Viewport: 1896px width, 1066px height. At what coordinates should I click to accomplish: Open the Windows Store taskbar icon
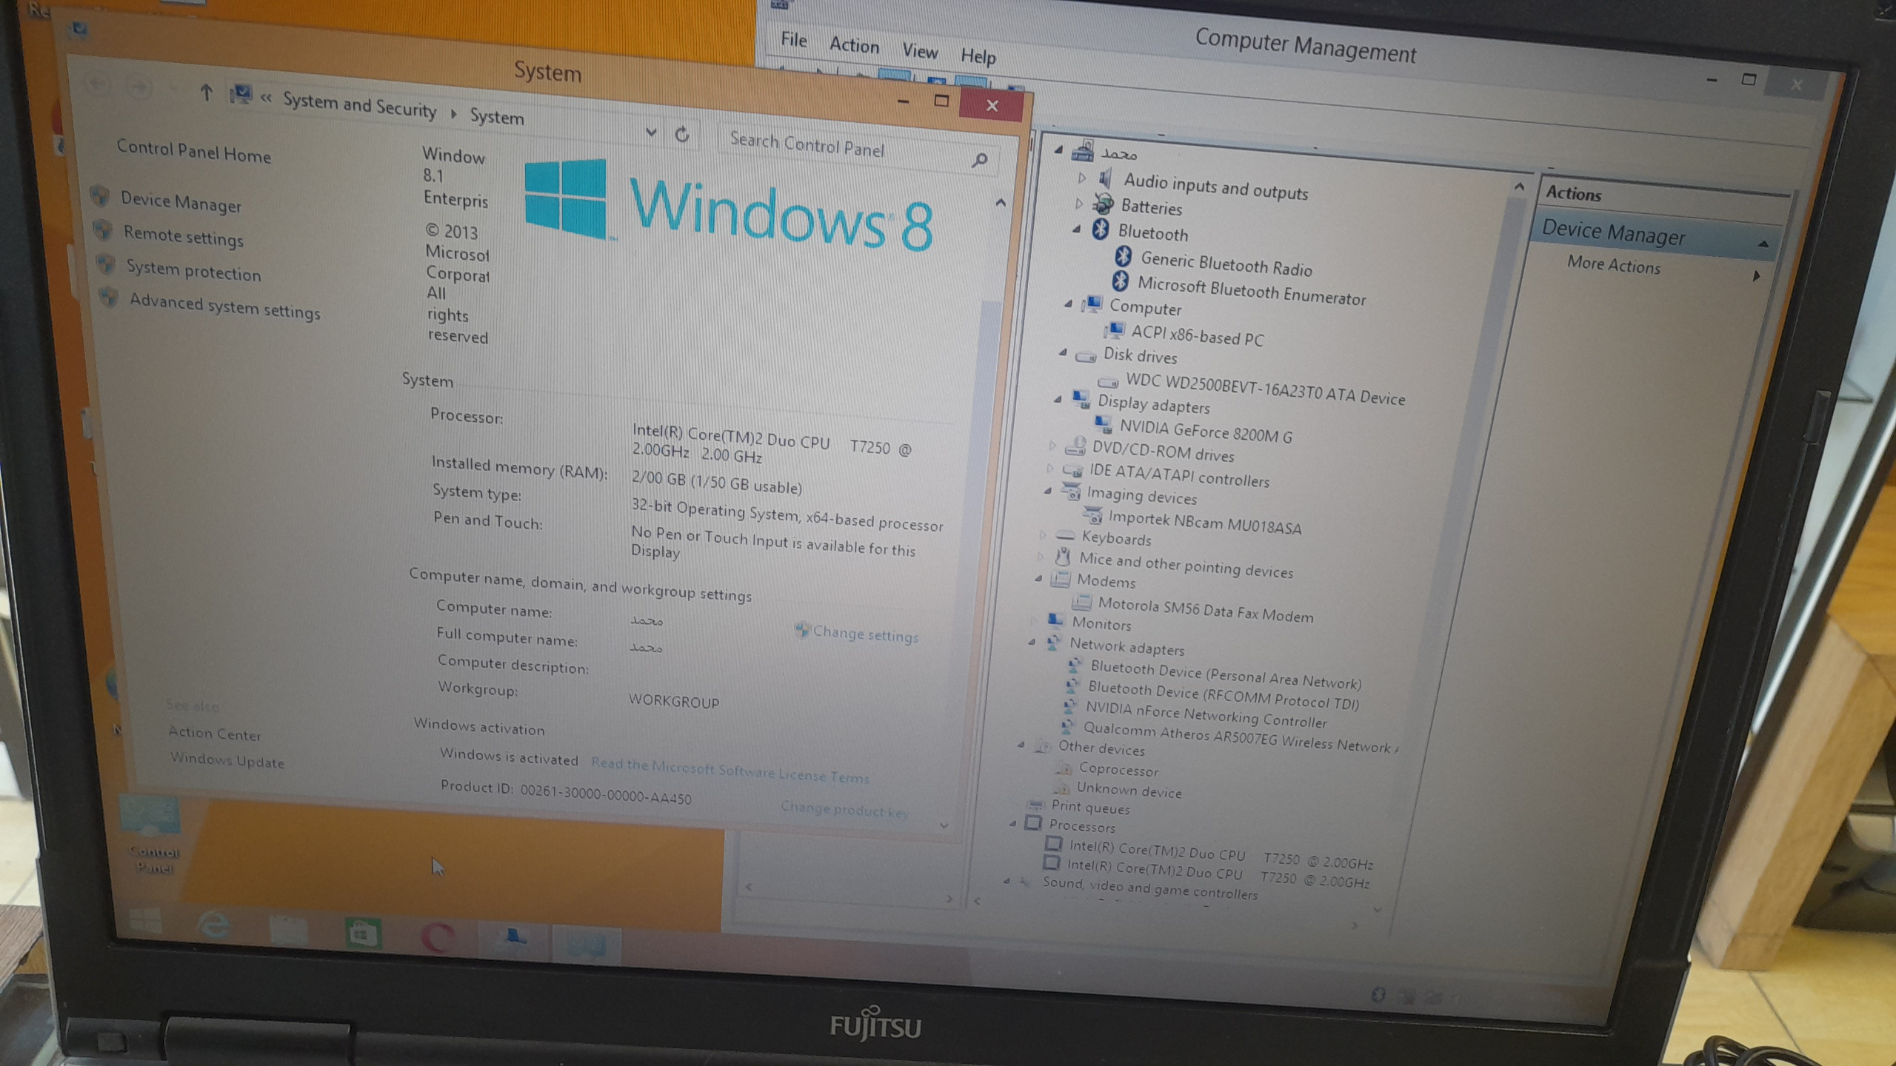(363, 933)
